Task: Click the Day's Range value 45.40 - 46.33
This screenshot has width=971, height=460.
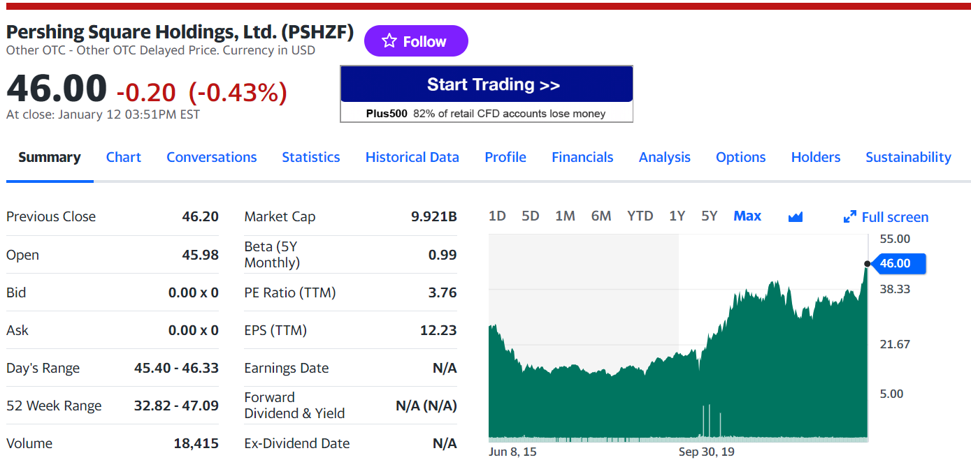Action: (x=176, y=368)
